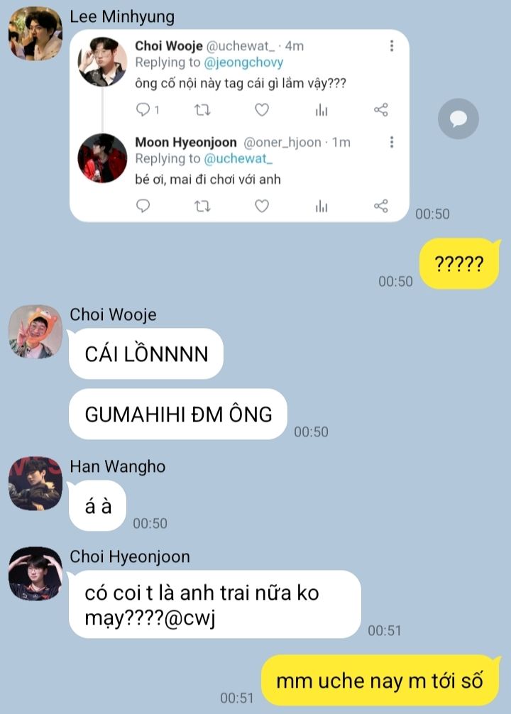This screenshot has height=714, width=511.
Task: Click reply icon on Moon Hyeonjoon's tweet
Action: pos(143,207)
